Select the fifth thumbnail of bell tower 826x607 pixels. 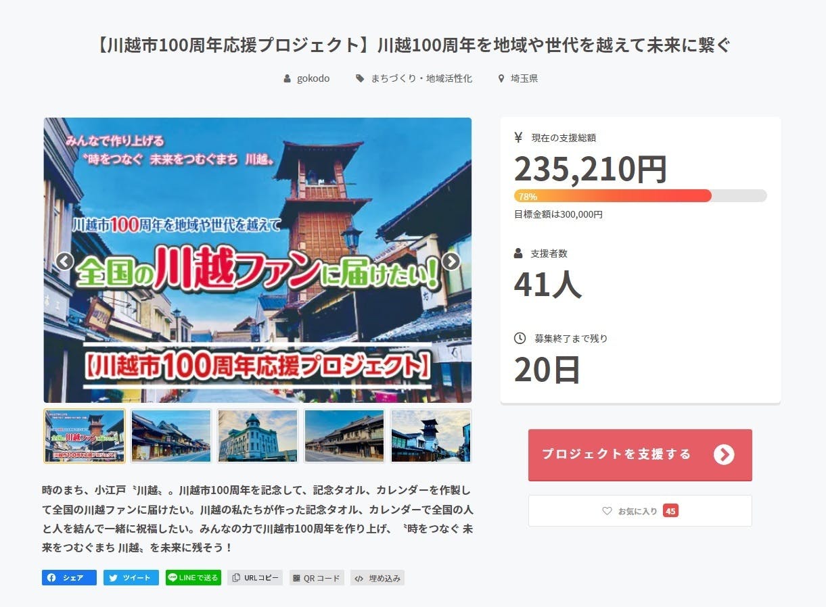click(431, 436)
